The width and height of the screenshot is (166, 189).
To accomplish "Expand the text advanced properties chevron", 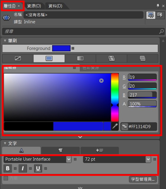I will click(80, 188).
